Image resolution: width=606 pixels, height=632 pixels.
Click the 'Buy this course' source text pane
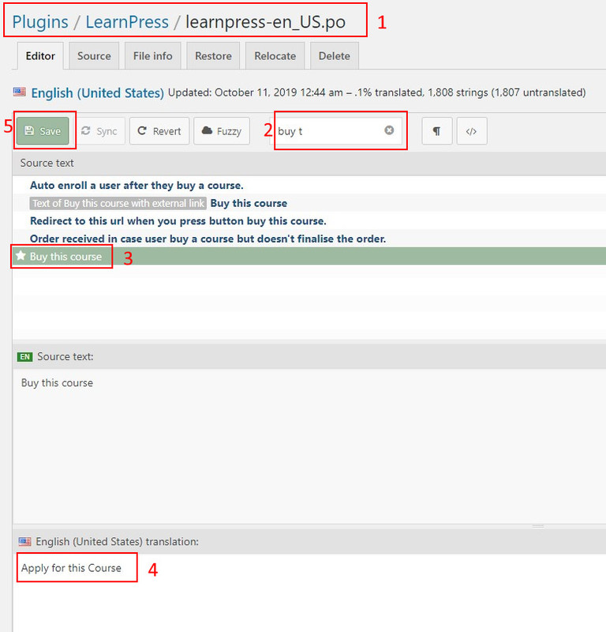(x=309, y=446)
